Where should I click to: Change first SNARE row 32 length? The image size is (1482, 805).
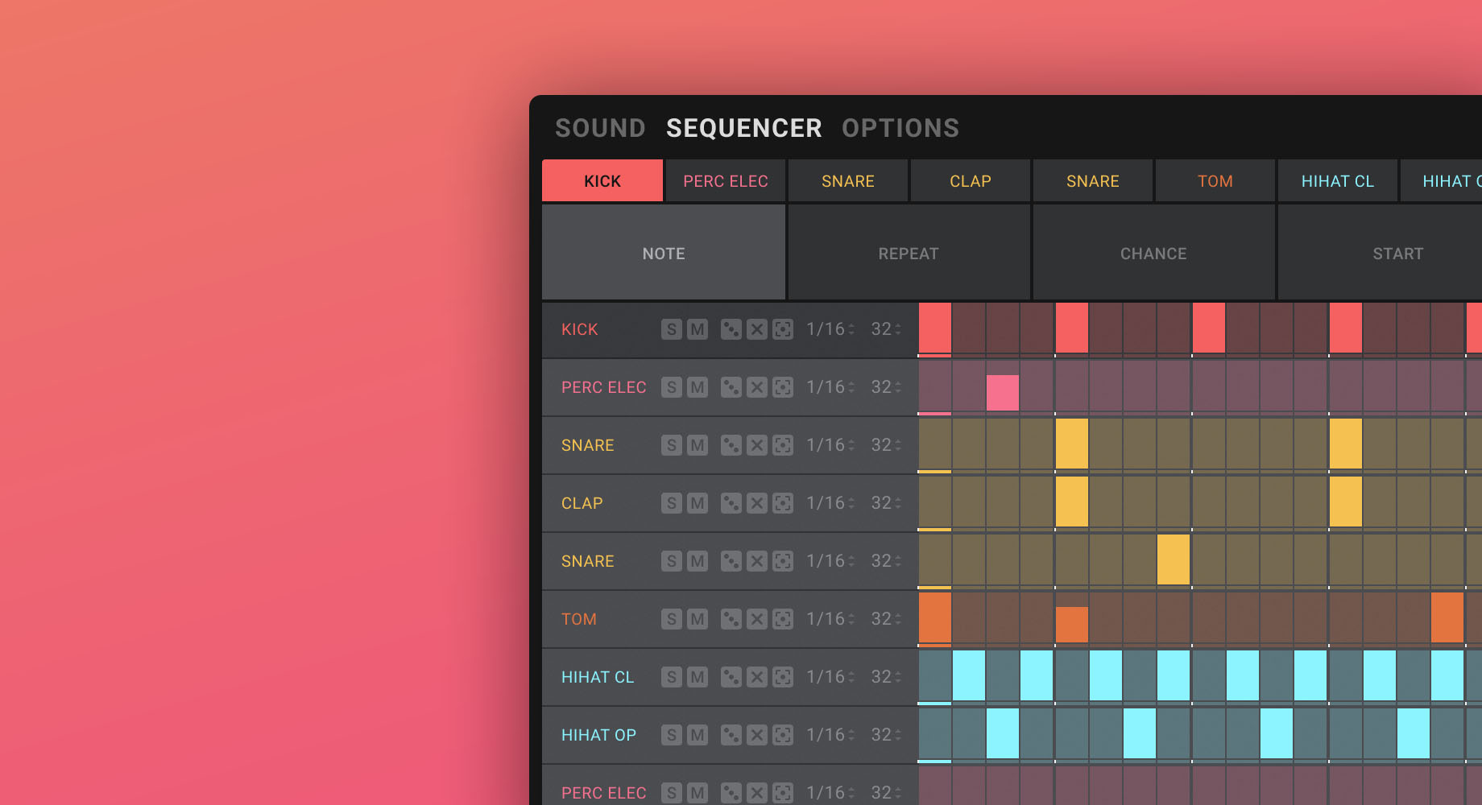[x=886, y=445]
